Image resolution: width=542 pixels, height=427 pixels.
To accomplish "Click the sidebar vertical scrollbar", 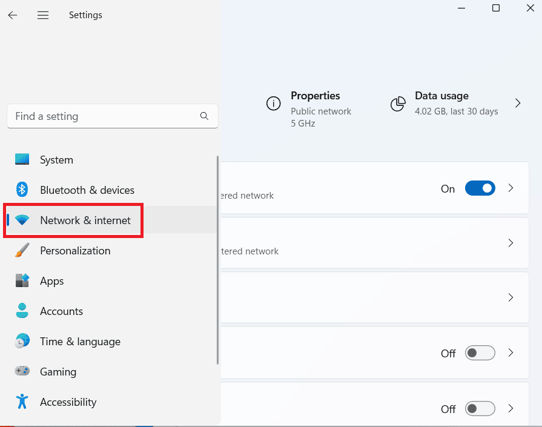I will click(218, 260).
